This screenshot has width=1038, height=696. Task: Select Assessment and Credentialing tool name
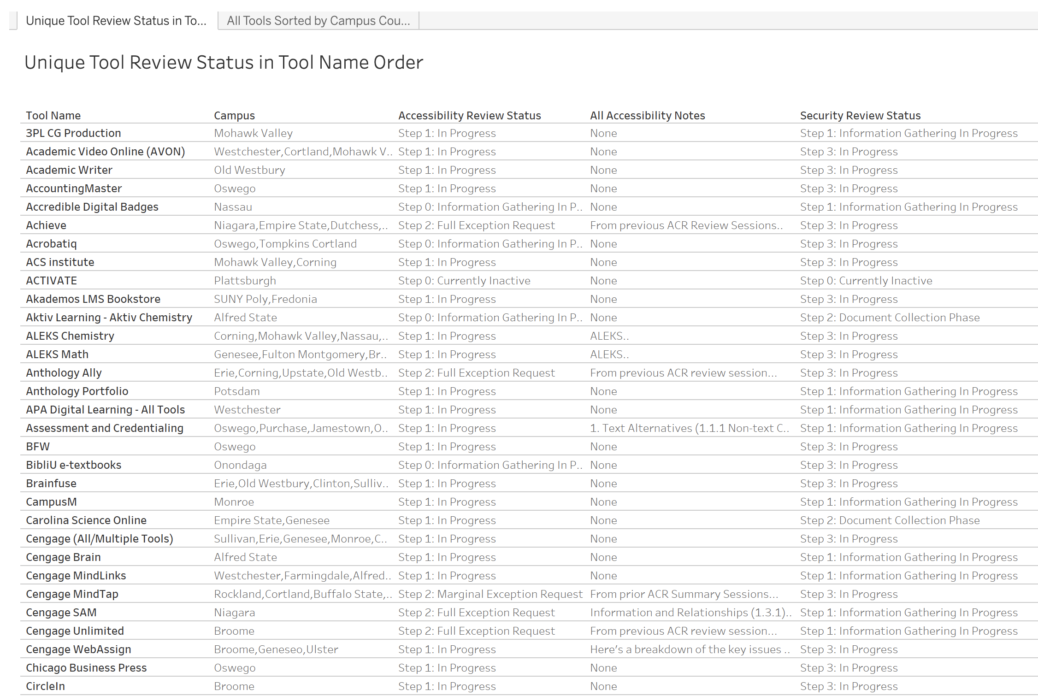105,428
